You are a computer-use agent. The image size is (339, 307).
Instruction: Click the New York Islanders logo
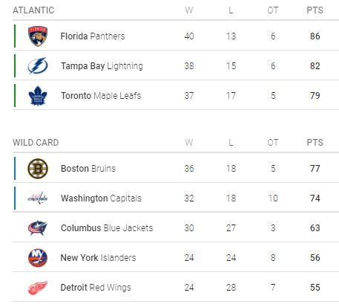click(x=38, y=258)
